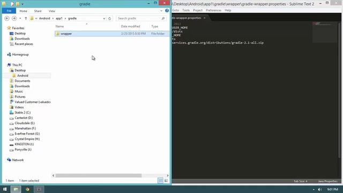Open the View ribbon tab
Viewport: 343px width, 193px height.
click(x=52, y=11)
